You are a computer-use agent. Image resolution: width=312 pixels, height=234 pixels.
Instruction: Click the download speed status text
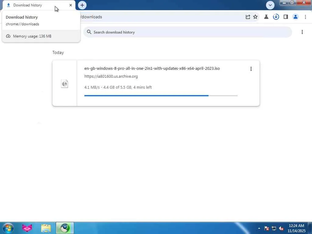click(118, 87)
